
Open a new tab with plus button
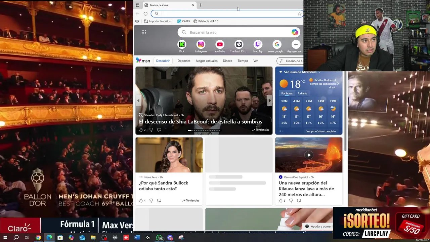[201, 5]
